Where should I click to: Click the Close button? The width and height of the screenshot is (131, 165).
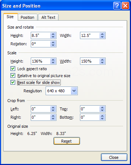(x=114, y=157)
